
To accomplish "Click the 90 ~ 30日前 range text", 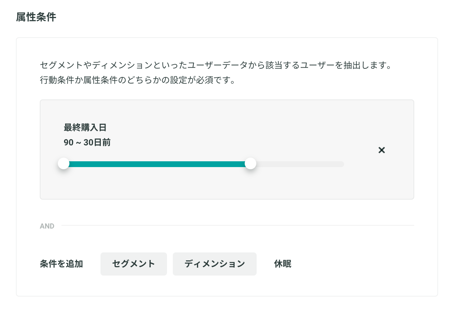I will [87, 143].
